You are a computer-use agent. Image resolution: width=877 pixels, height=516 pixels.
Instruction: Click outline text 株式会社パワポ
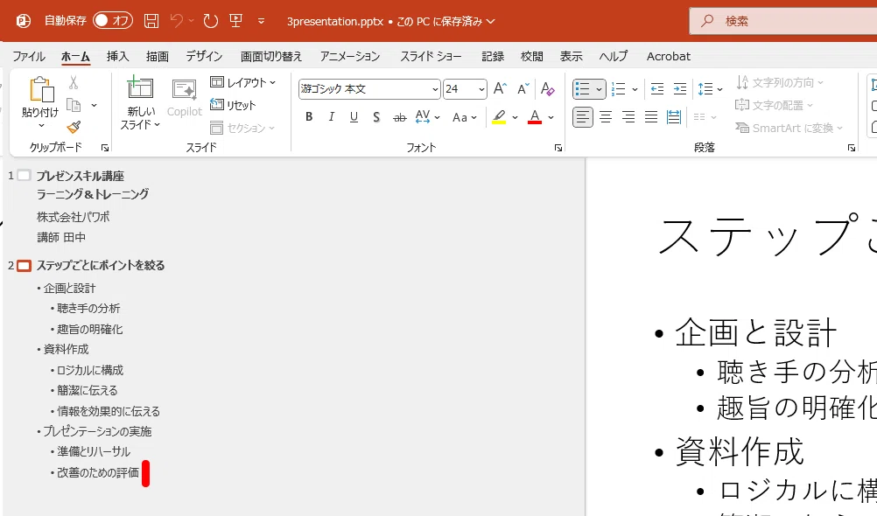[x=73, y=217]
